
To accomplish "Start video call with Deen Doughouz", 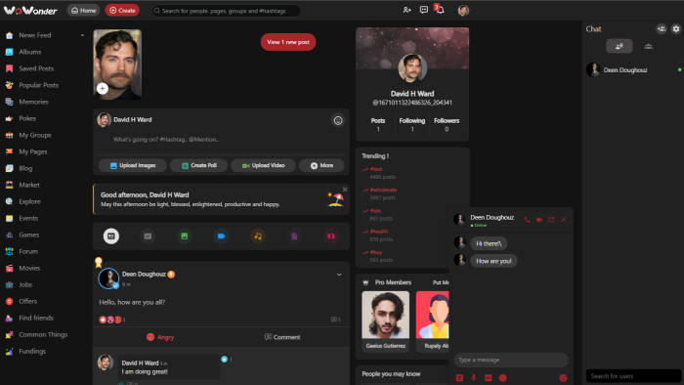I will (x=539, y=220).
